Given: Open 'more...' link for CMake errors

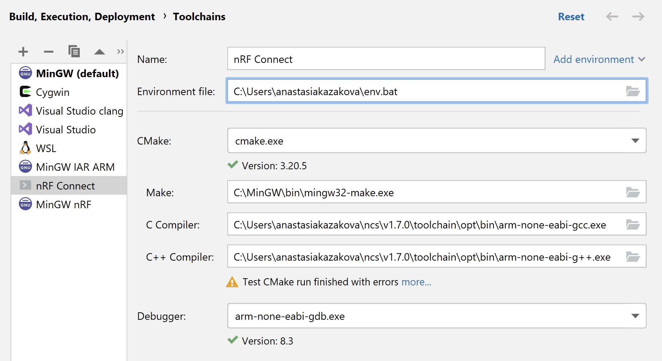Looking at the screenshot, I should (416, 282).
